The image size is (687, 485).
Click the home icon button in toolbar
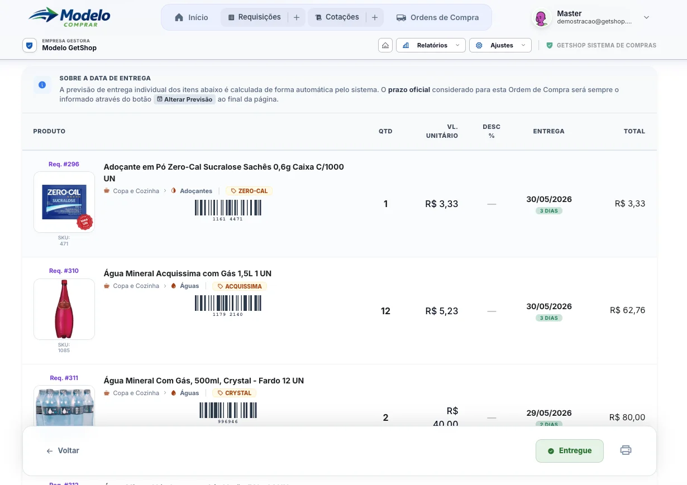(385, 45)
